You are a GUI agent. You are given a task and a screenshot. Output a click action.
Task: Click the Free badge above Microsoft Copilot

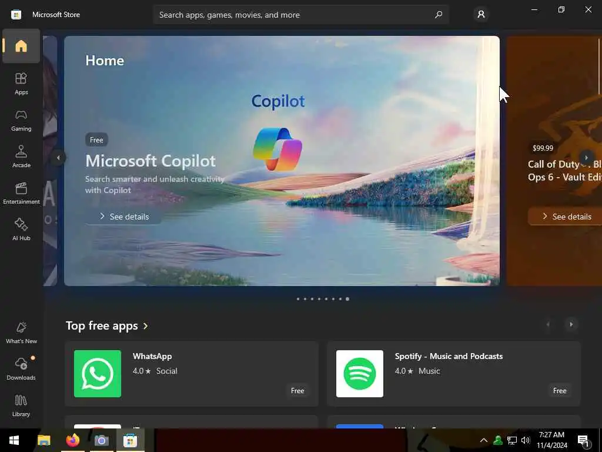[96, 140]
